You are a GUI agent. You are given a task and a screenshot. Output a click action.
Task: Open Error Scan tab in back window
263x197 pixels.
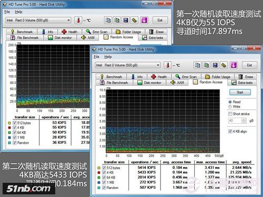coord(97,32)
